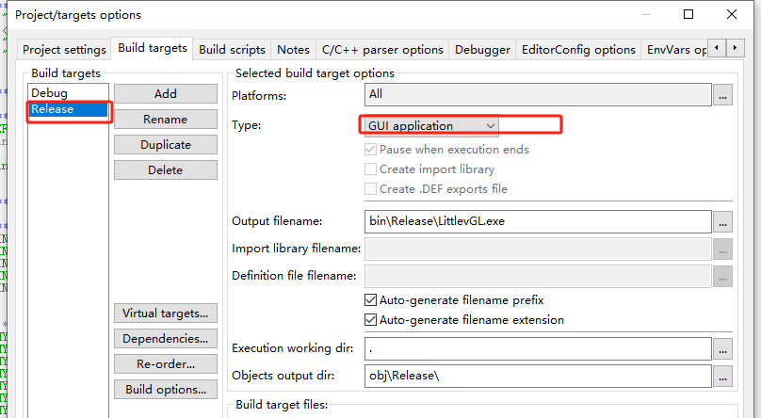Switch to C/C++ parser options tab
The height and width of the screenshot is (418, 761).
[x=382, y=50]
